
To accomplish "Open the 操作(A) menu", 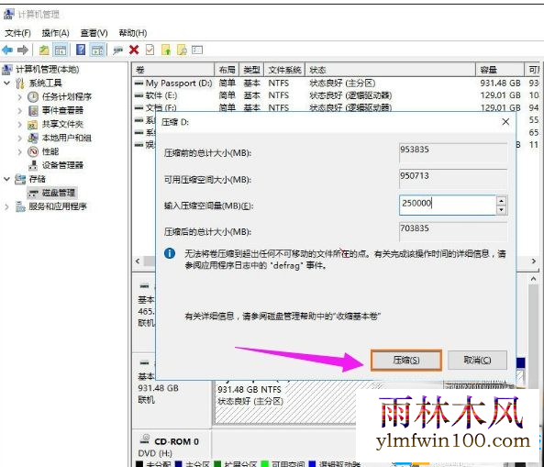I will pyautogui.click(x=56, y=33).
